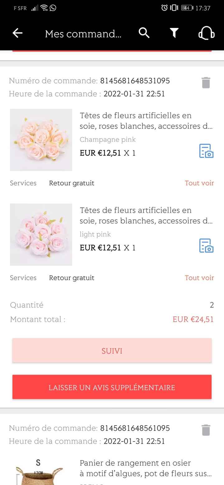Expand 'Tout voir' for light pink item

tap(199, 278)
